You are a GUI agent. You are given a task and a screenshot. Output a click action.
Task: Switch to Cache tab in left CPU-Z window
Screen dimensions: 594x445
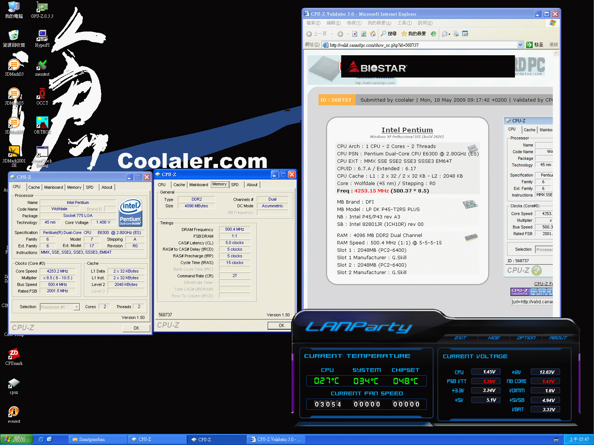pos(34,187)
